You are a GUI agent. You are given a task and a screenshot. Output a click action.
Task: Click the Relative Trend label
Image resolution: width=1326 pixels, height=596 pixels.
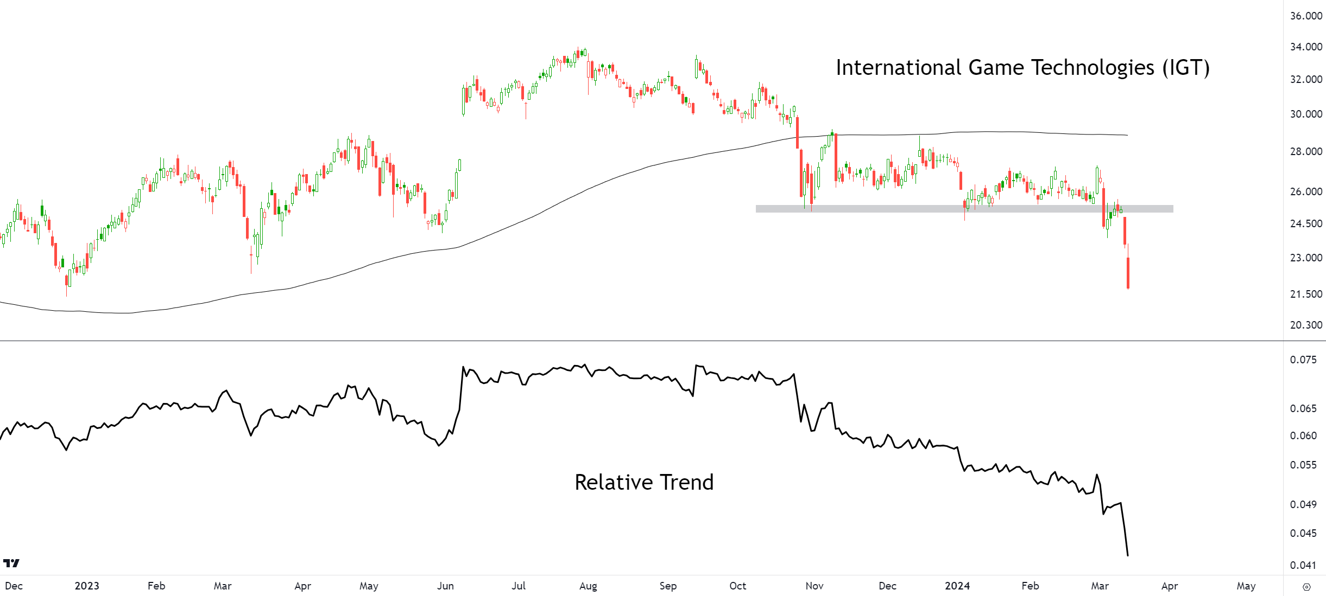644,482
